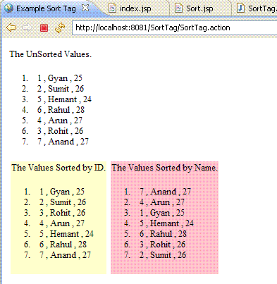
Task: Click Anand row in Sorted by Name list
Action: pyautogui.click(x=165, y=192)
